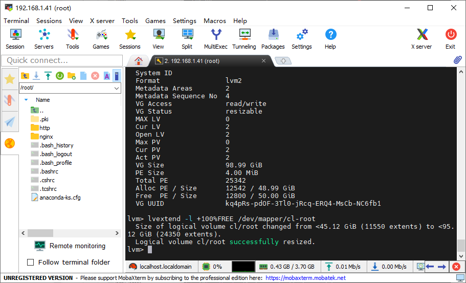The image size is (466, 283).
Task: Click the CPU 0% status indicator
Action: click(212, 267)
